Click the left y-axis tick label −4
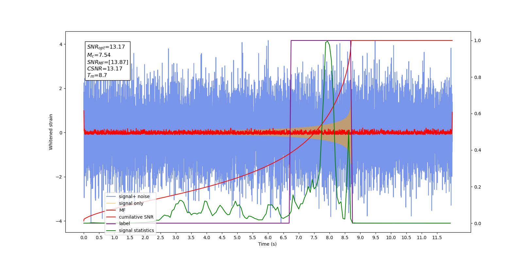Image resolution: width=523 pixels, height=261 pixels. [59, 221]
